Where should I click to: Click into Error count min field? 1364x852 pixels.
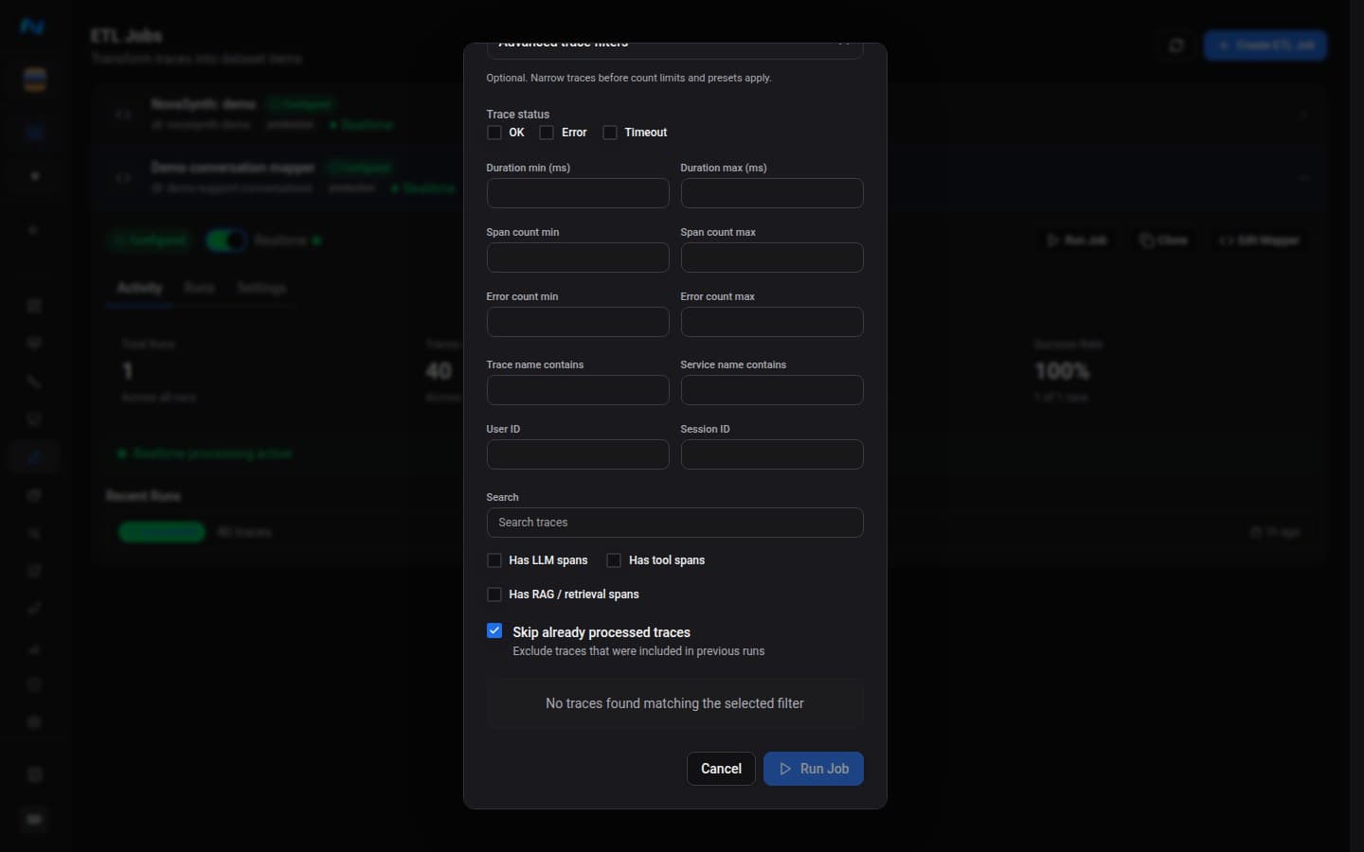[x=578, y=322]
